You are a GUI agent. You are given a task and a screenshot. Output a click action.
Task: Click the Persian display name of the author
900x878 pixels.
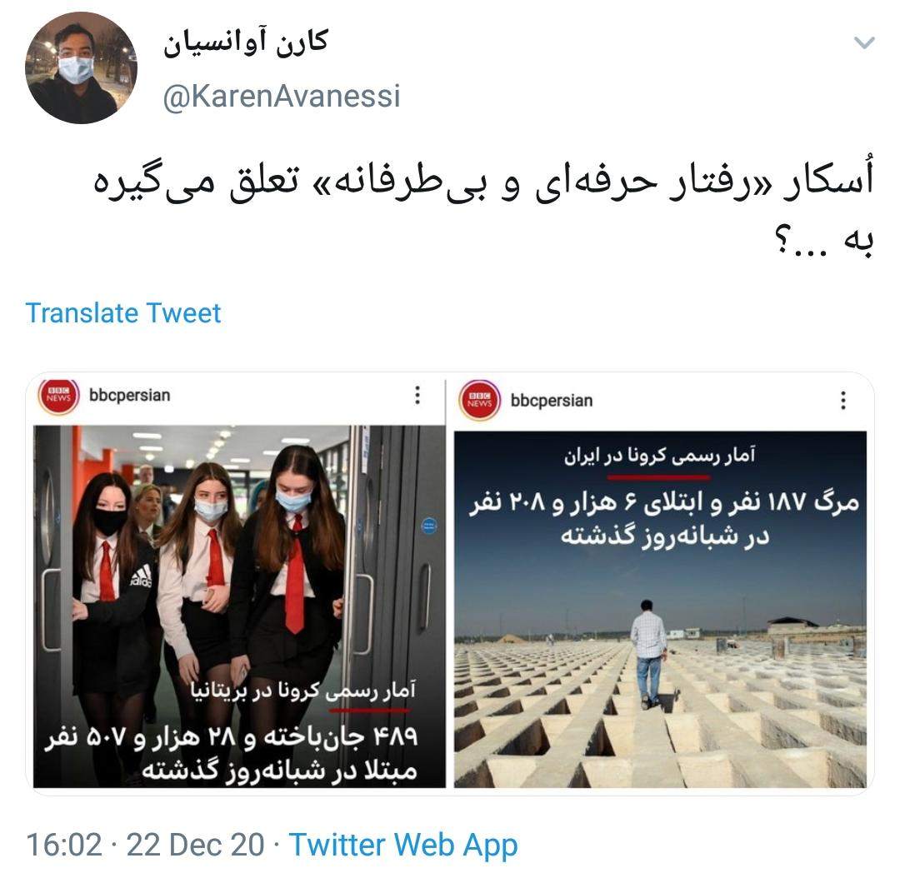(x=246, y=43)
